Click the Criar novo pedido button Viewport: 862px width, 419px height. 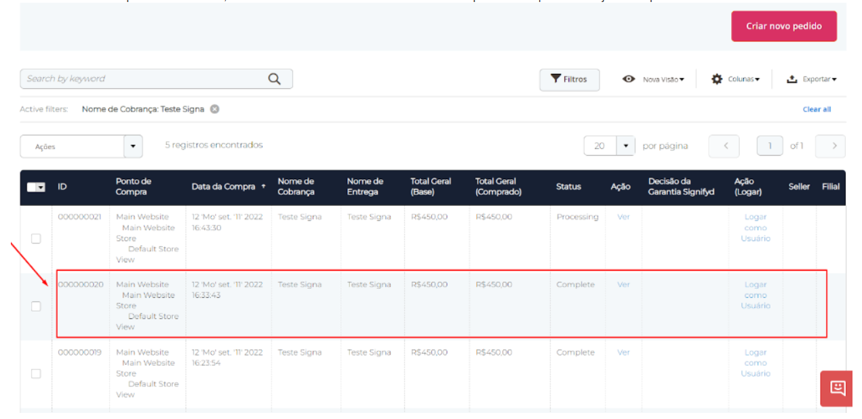(783, 26)
